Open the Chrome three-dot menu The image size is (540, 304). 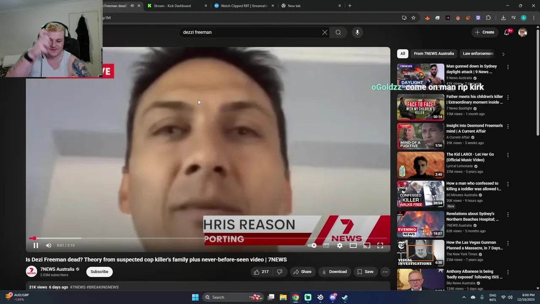click(534, 18)
